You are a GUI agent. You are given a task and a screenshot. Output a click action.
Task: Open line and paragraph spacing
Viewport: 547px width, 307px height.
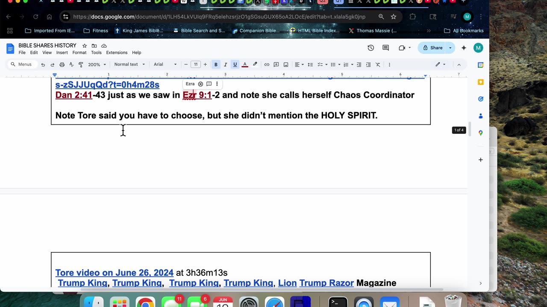click(310, 64)
